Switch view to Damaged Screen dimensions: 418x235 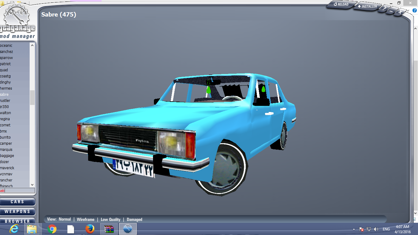coord(135,219)
